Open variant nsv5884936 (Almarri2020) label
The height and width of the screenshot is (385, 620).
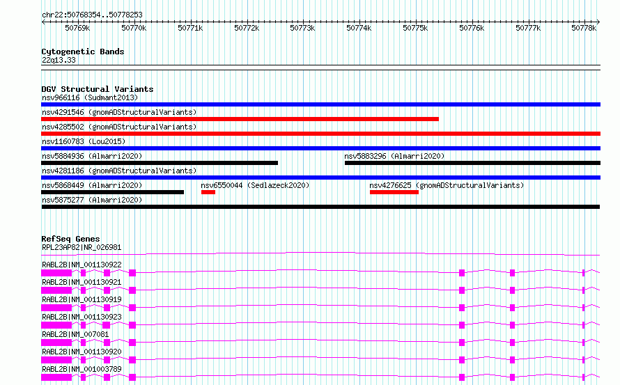click(92, 156)
